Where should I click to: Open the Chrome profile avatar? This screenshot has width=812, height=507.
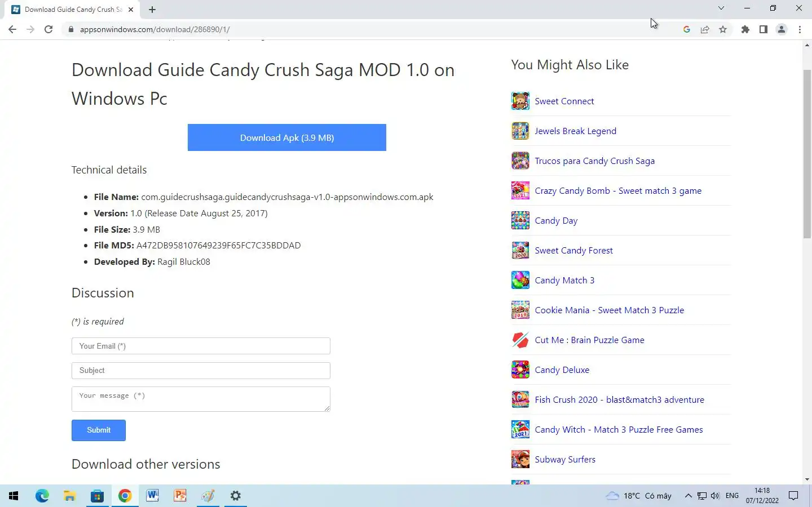click(x=782, y=29)
